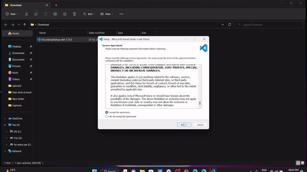307x172 pixels.
Task: Refresh the Download folder
Action: coord(229,24)
